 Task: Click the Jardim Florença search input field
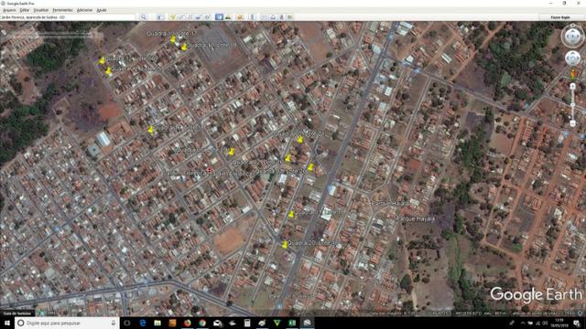[67, 17]
